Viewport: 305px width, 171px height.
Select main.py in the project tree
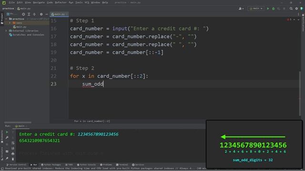pos(20,27)
